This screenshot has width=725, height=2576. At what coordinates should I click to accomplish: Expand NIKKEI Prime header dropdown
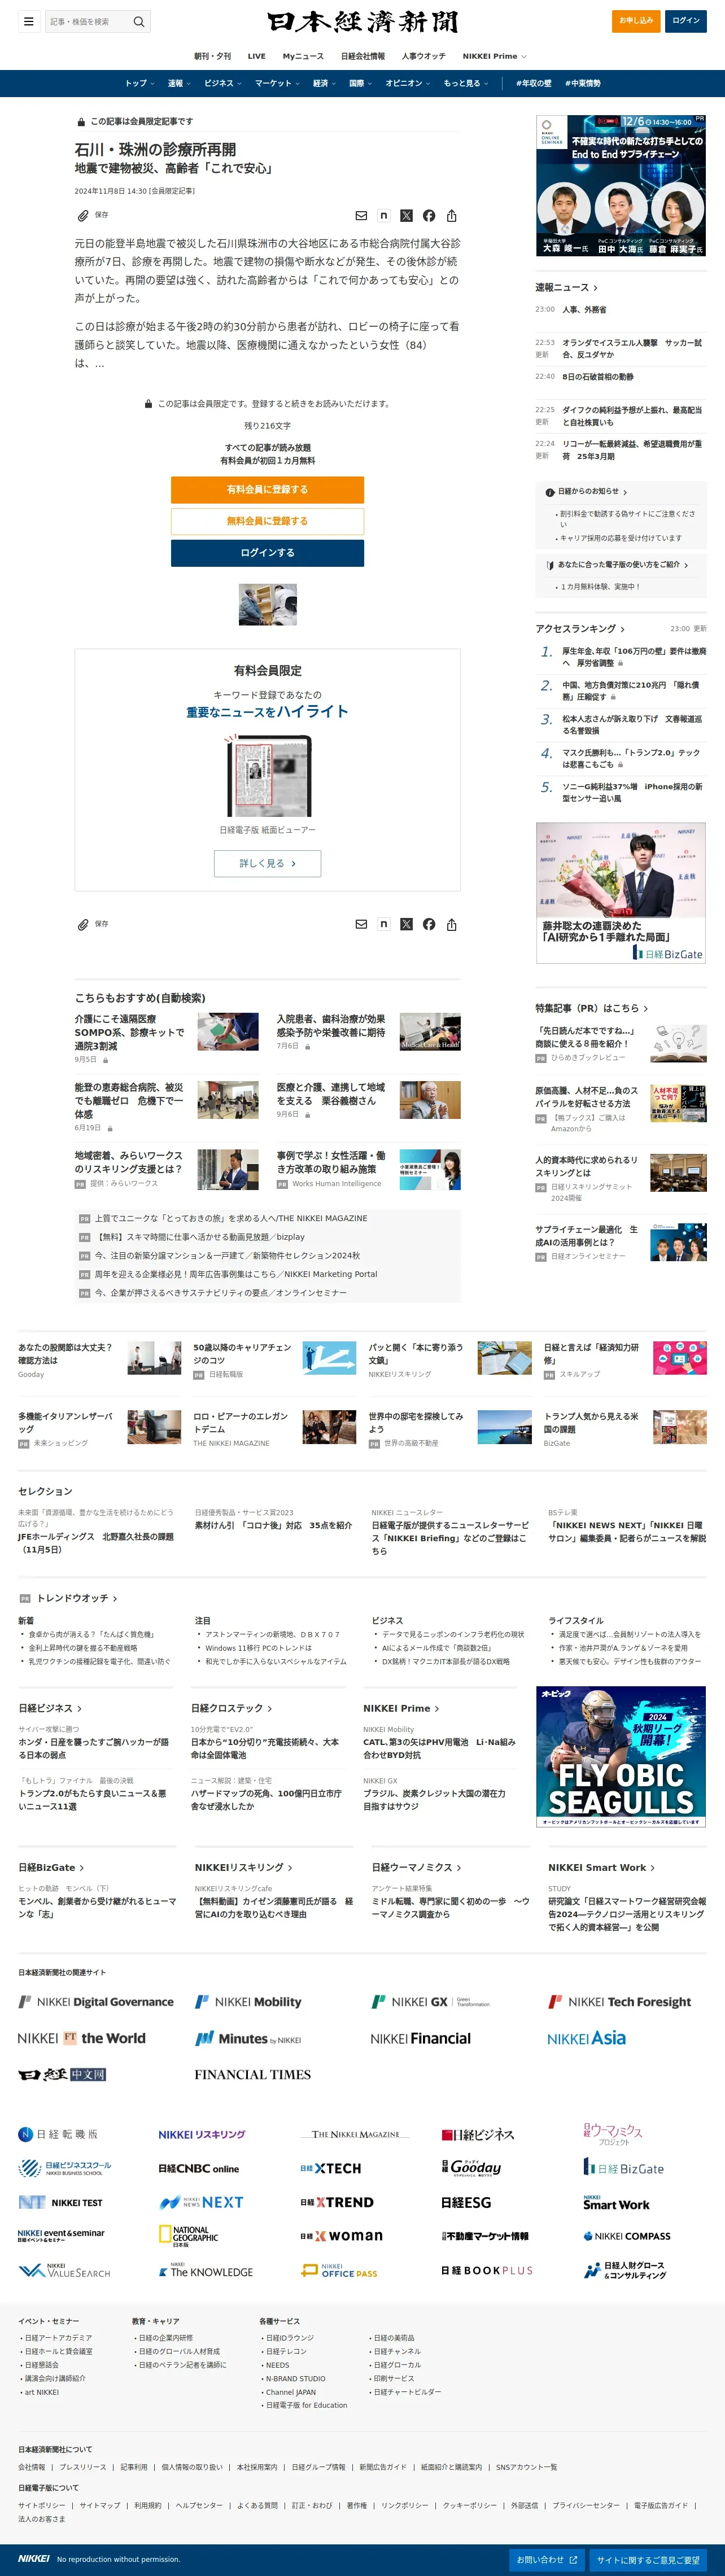tap(494, 56)
